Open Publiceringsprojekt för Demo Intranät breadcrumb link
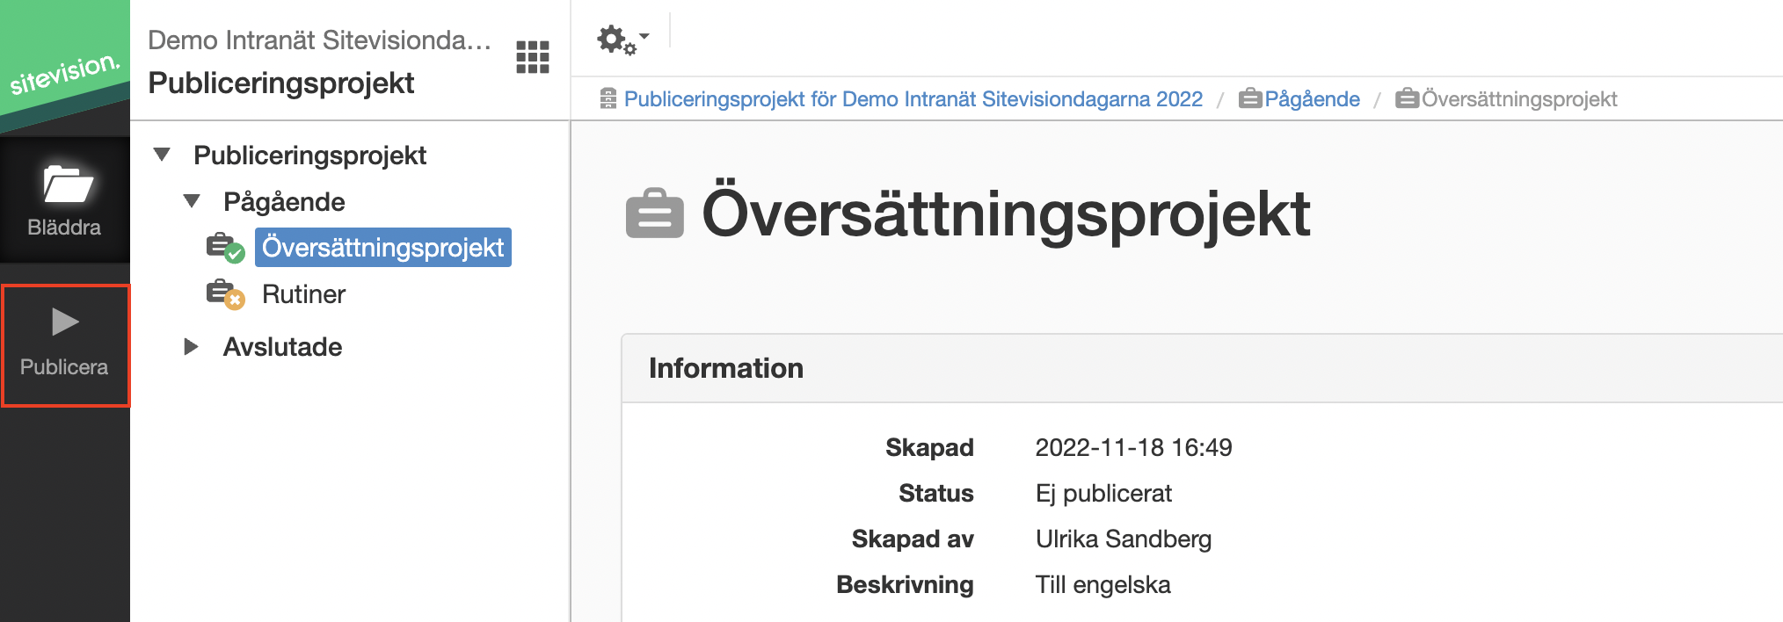This screenshot has width=1783, height=622. (x=913, y=99)
